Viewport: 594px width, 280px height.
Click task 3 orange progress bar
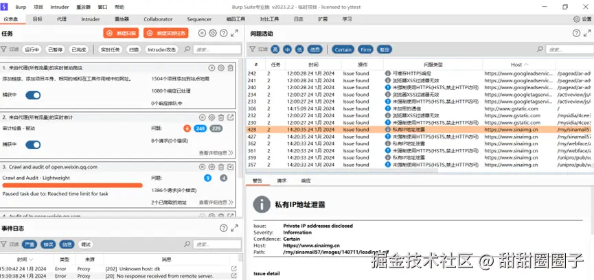point(72,185)
